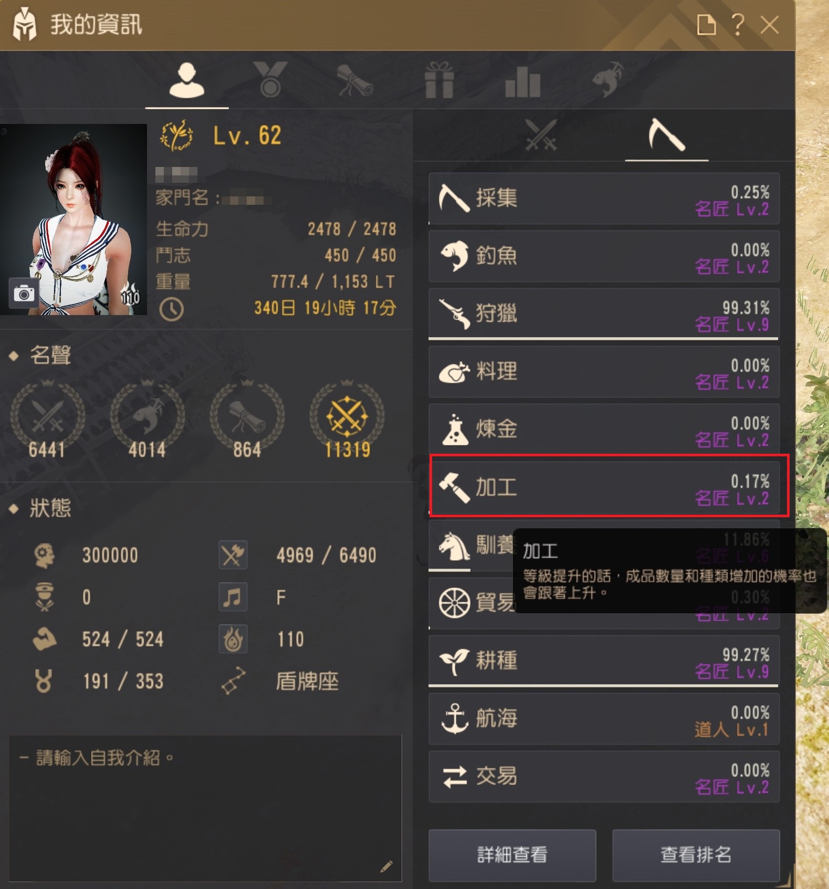Edit self-introduction with pencil icon
Screen dimensions: 829x889
[386, 866]
